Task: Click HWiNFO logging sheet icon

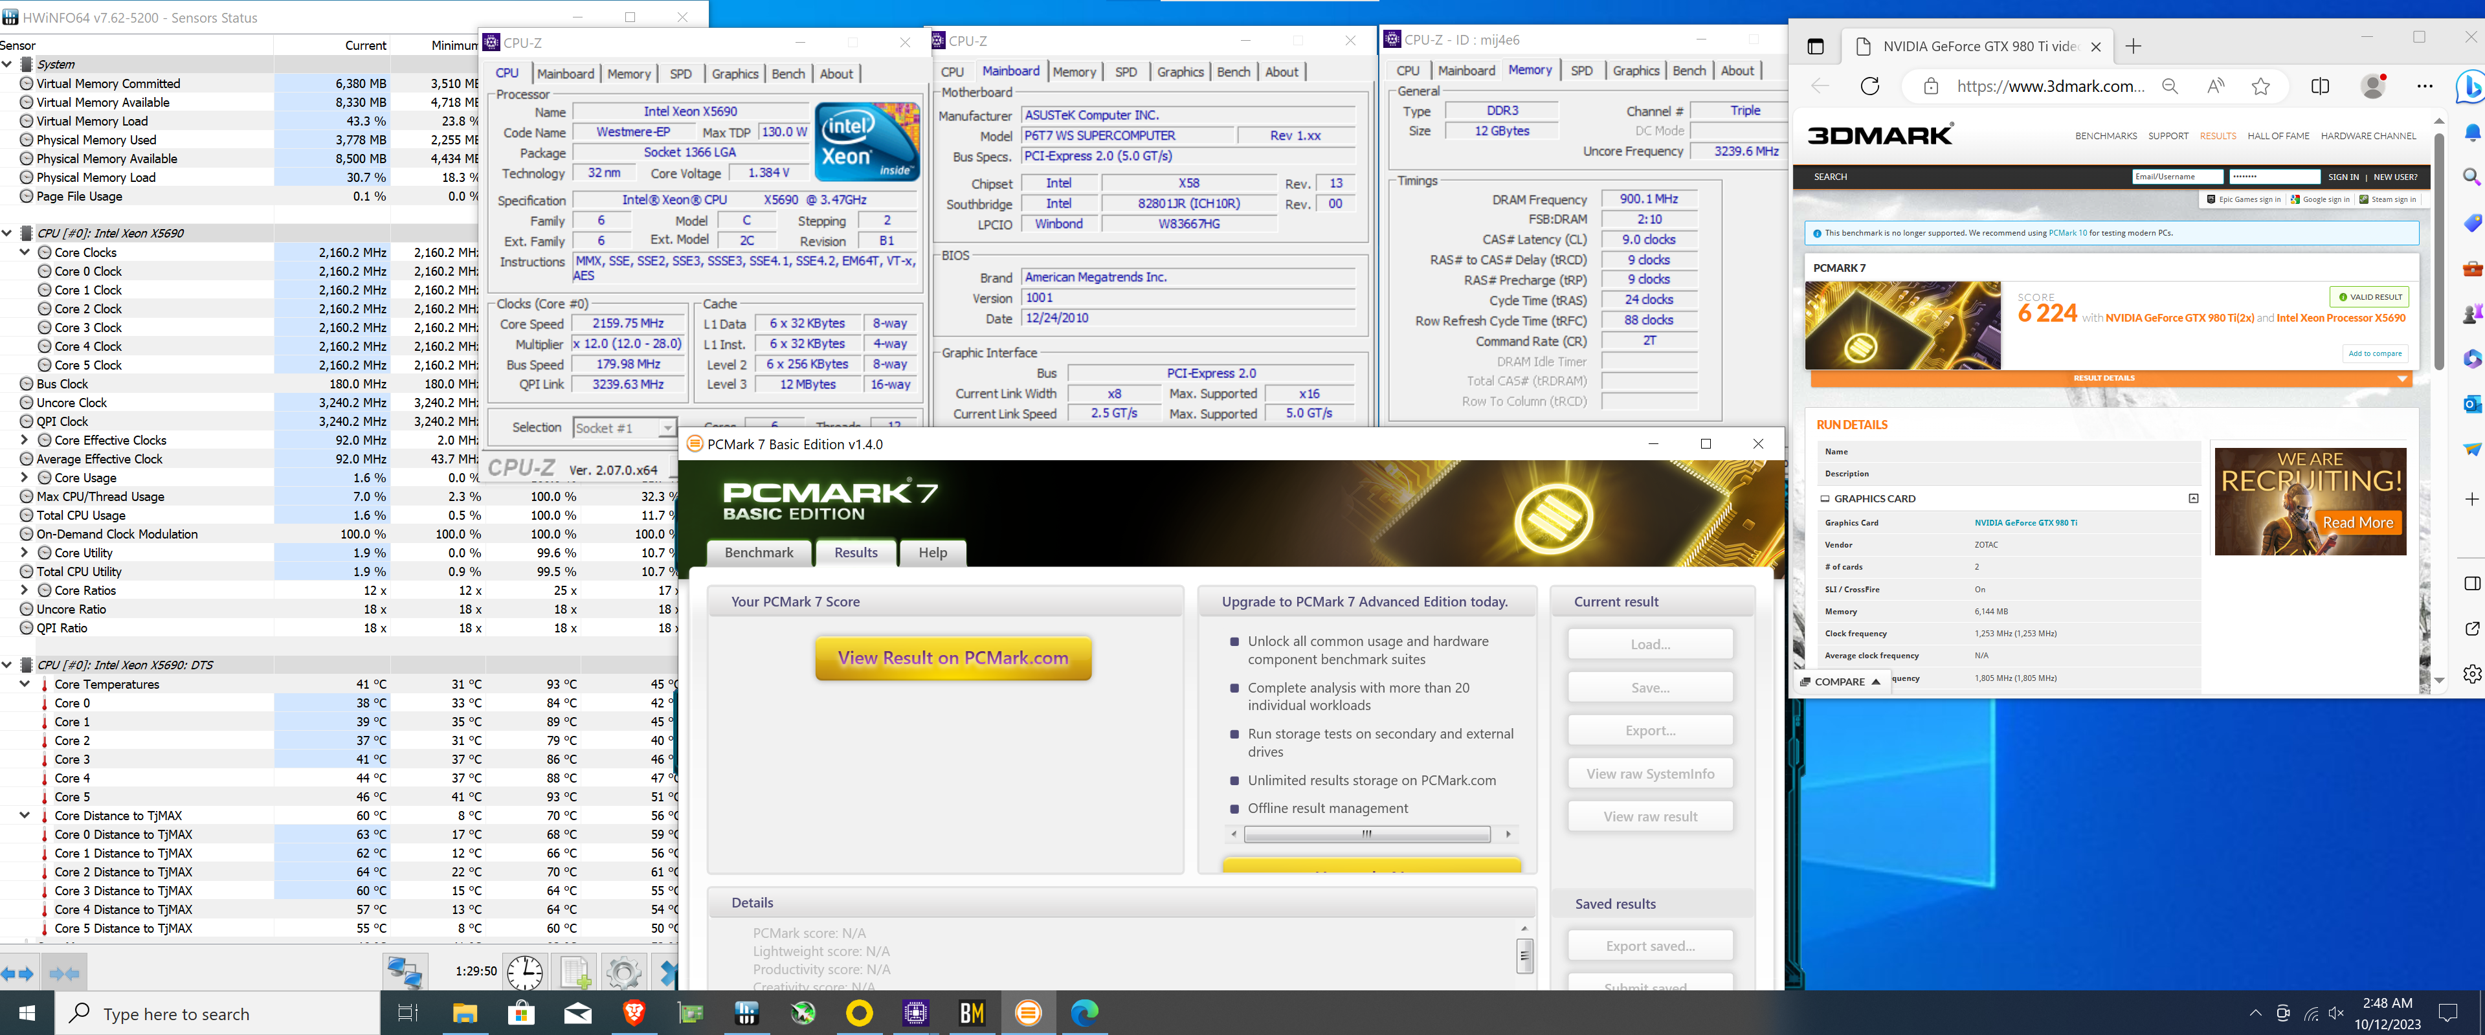Action: click(x=576, y=972)
